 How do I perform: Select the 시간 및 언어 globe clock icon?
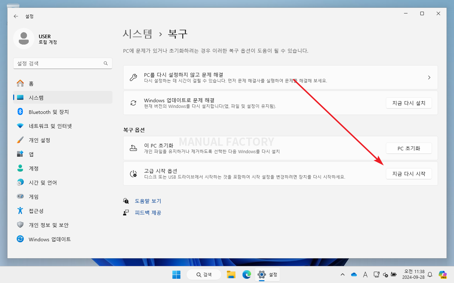tap(20, 183)
